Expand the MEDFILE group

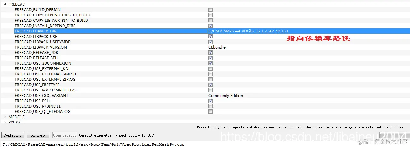coord(5,117)
